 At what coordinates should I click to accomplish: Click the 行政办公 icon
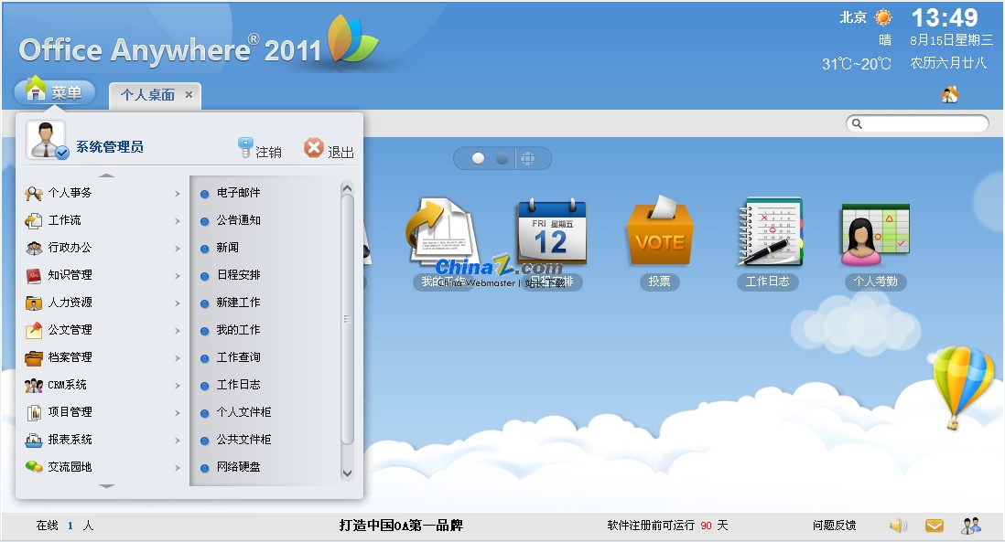coord(34,249)
